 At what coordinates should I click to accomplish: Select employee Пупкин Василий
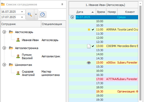pyautogui.click(x=27, y=57)
